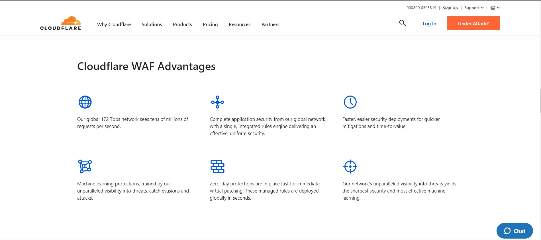Click the Sign Up link
This screenshot has width=541, height=240.
tap(450, 8)
